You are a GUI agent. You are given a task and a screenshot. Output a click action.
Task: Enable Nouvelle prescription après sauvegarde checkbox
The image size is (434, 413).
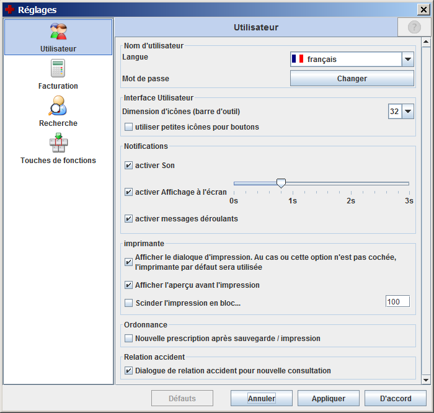point(129,339)
